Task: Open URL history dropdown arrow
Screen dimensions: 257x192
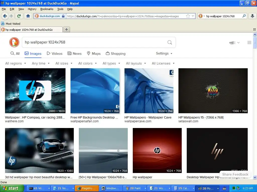Action: 193,16
